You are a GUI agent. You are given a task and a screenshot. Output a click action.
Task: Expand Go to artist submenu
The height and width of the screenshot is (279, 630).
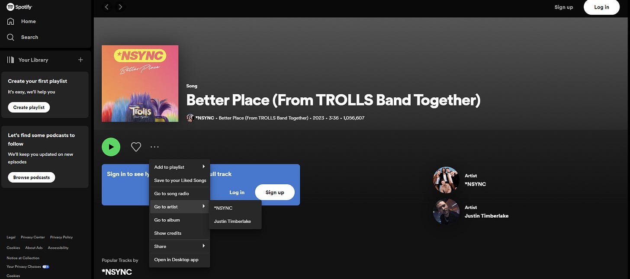click(x=180, y=207)
